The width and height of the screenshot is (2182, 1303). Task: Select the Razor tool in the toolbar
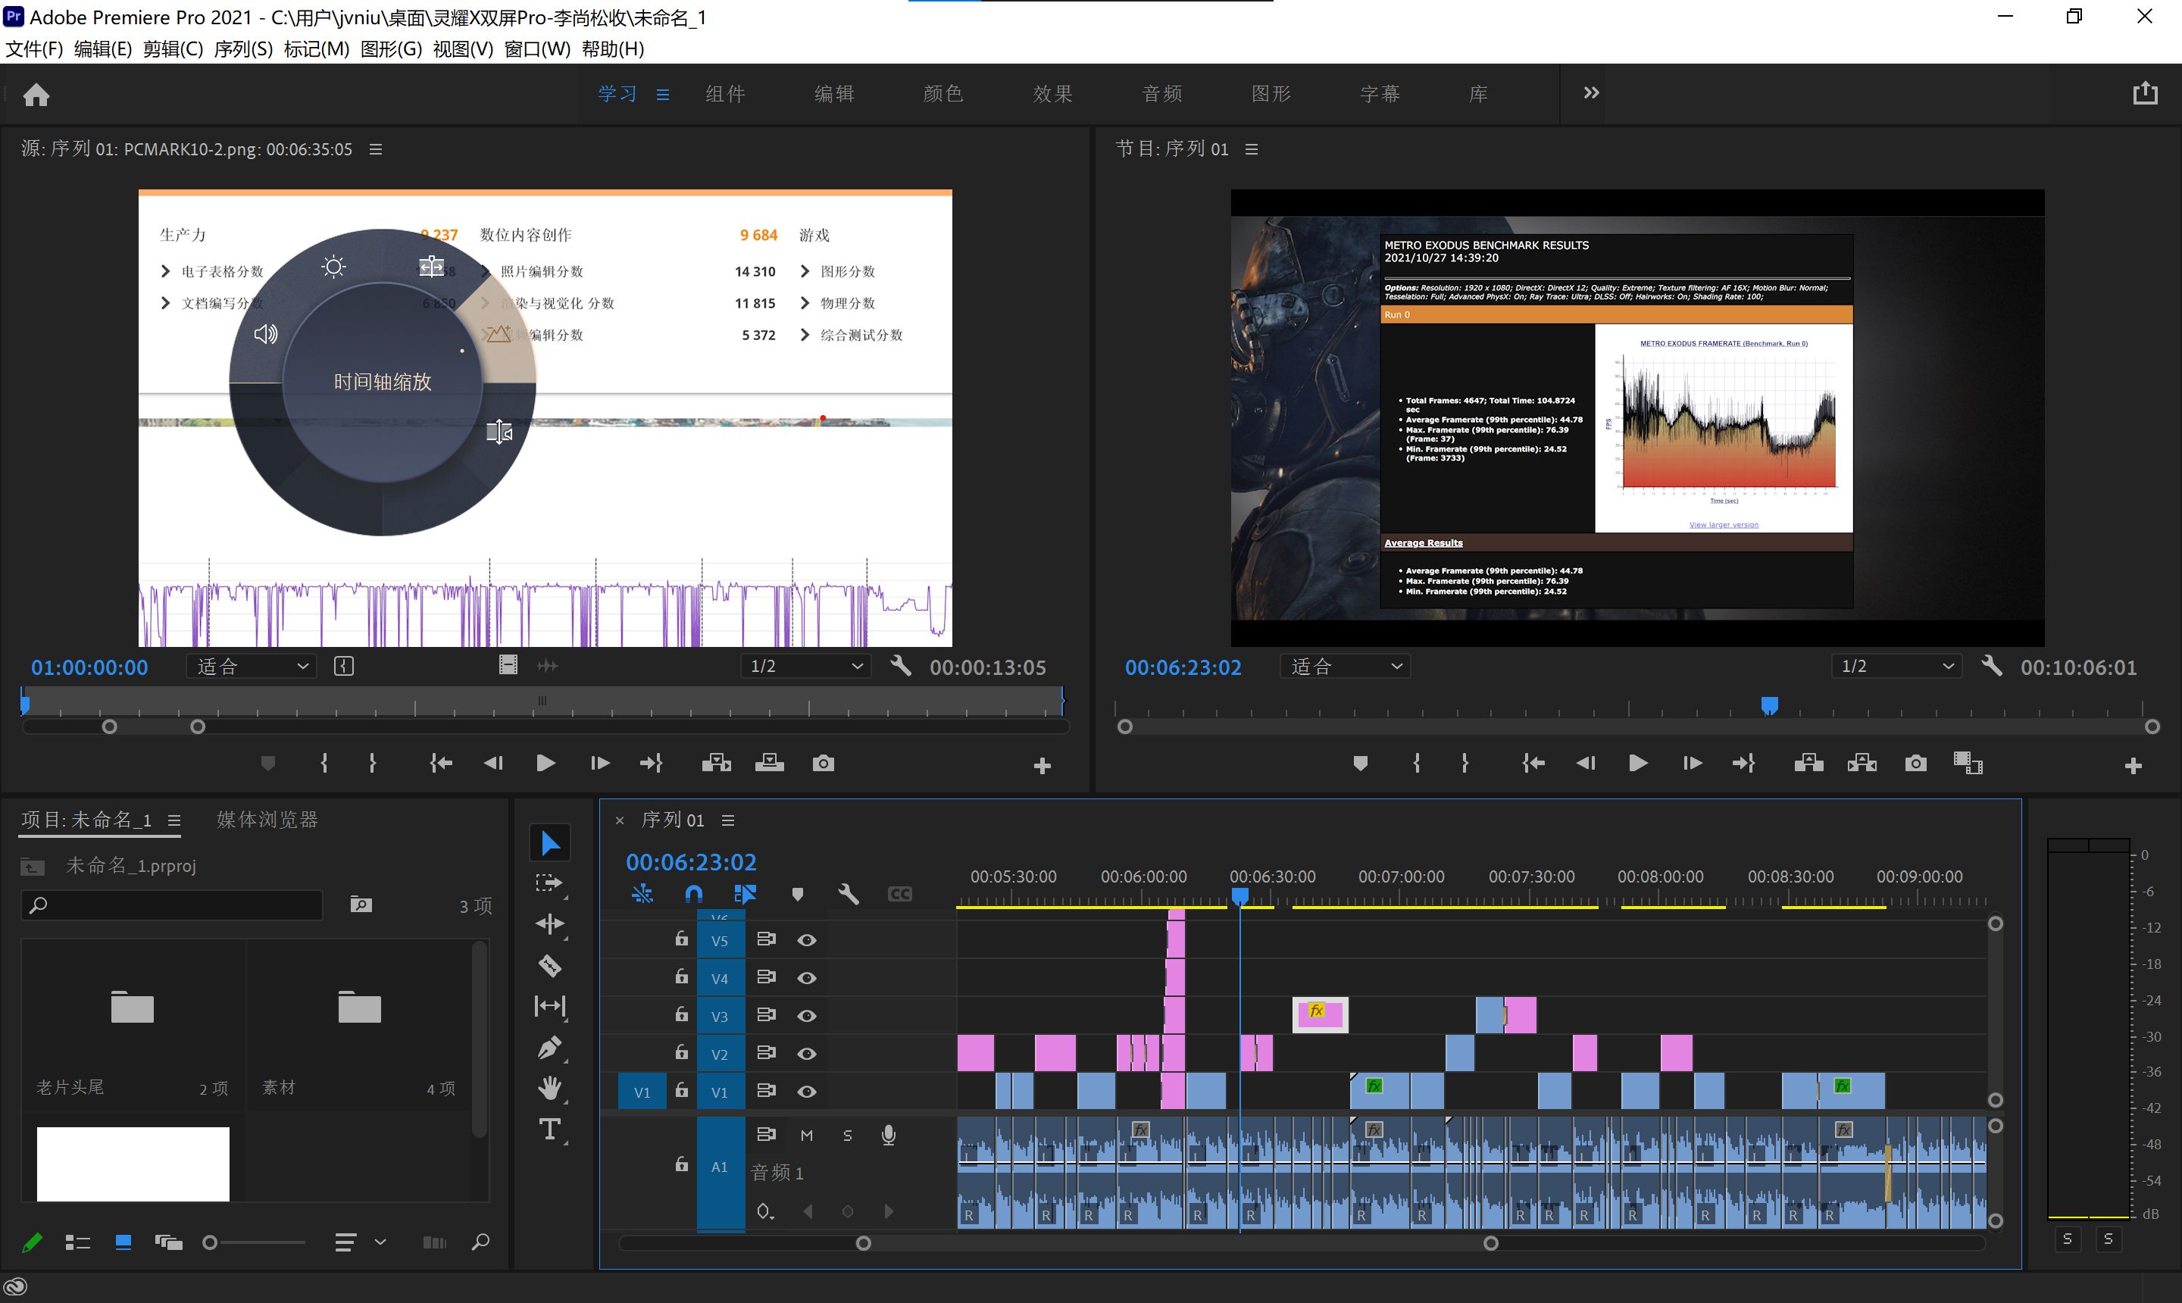550,965
